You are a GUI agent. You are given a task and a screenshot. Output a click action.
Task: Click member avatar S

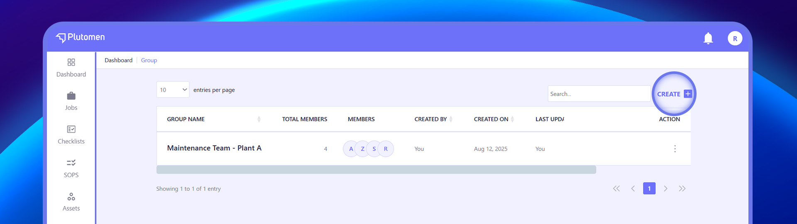coord(374,149)
